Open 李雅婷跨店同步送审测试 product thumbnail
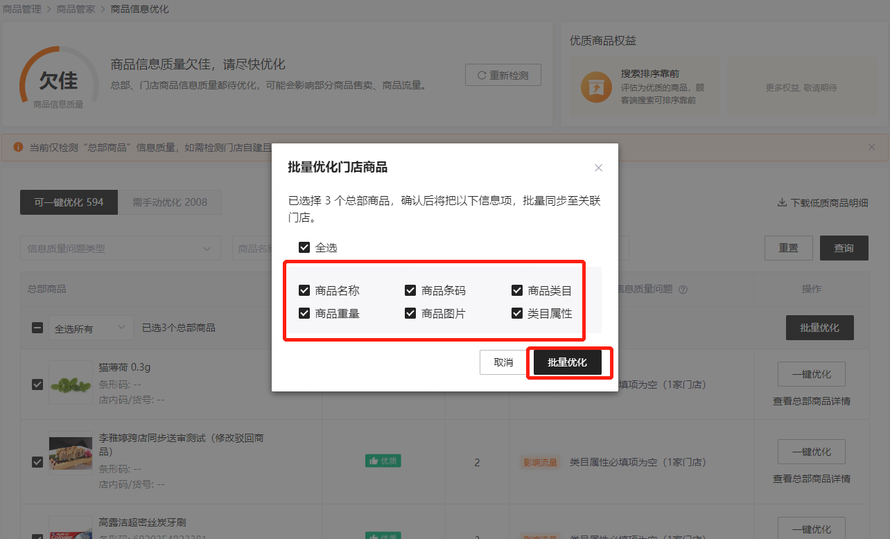The width and height of the screenshot is (890, 539). tap(71, 454)
